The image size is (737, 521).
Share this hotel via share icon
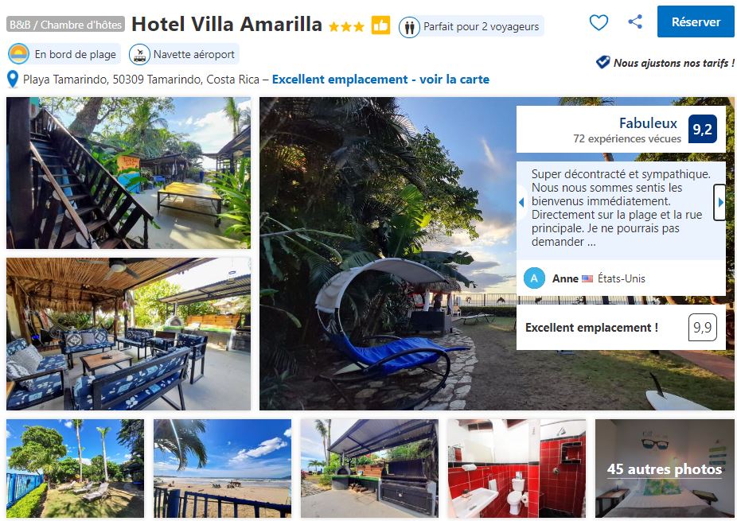pos(635,21)
